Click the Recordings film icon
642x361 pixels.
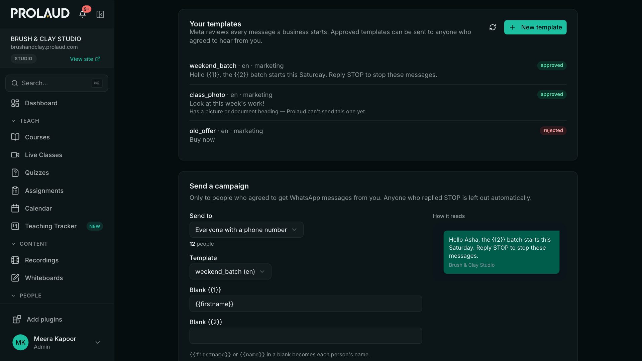click(x=15, y=260)
